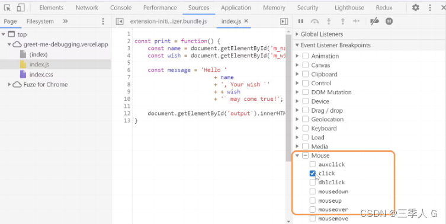Check the DOM Mutation checkbox

306,92
